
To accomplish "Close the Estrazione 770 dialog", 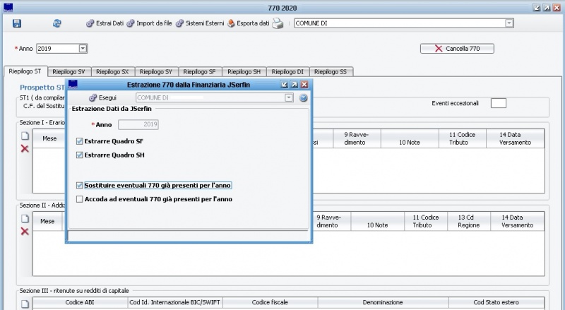I will [x=304, y=84].
